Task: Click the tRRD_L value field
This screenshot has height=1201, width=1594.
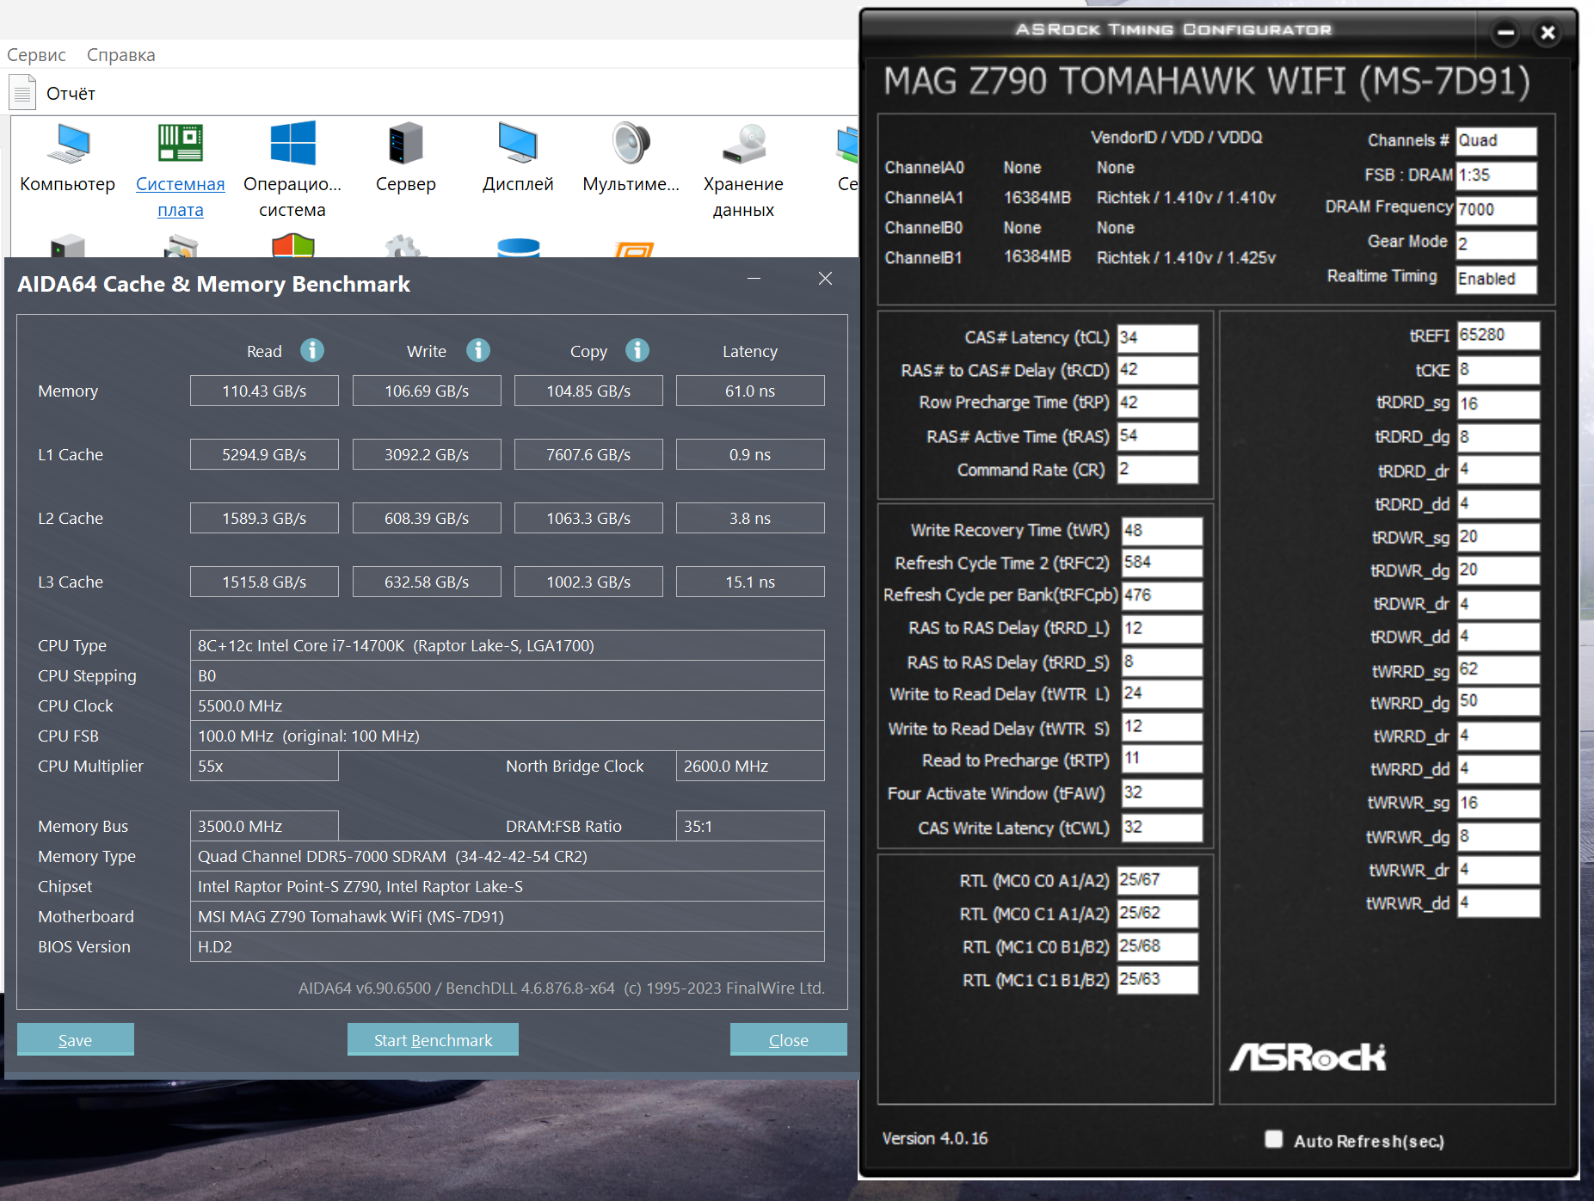Action: 1162,628
